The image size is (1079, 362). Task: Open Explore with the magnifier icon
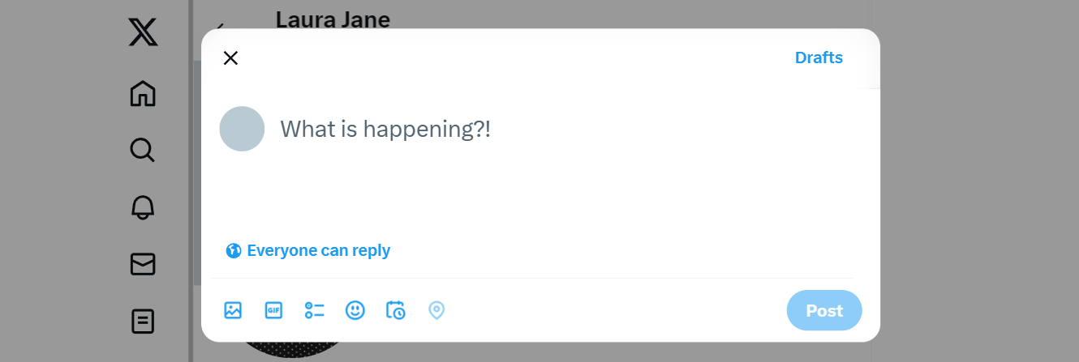pos(143,150)
